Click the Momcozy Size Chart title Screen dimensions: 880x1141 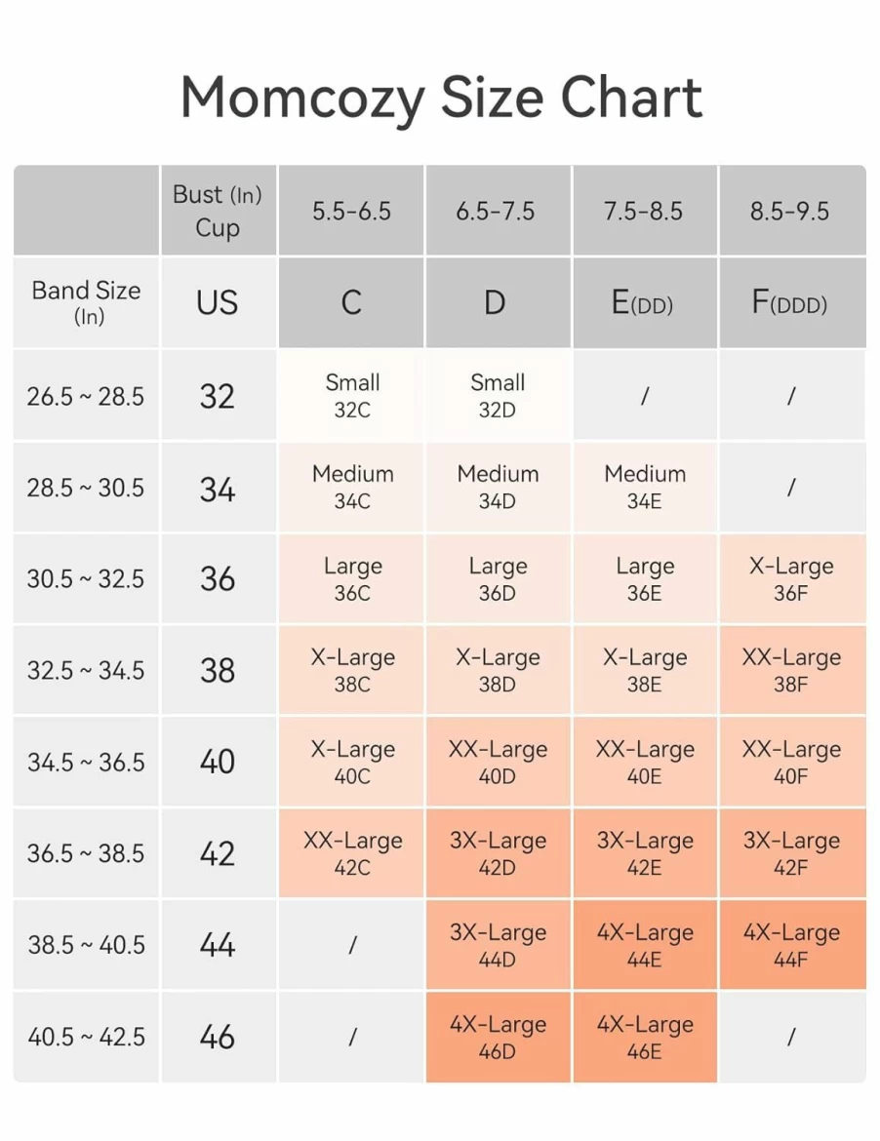[x=440, y=98]
